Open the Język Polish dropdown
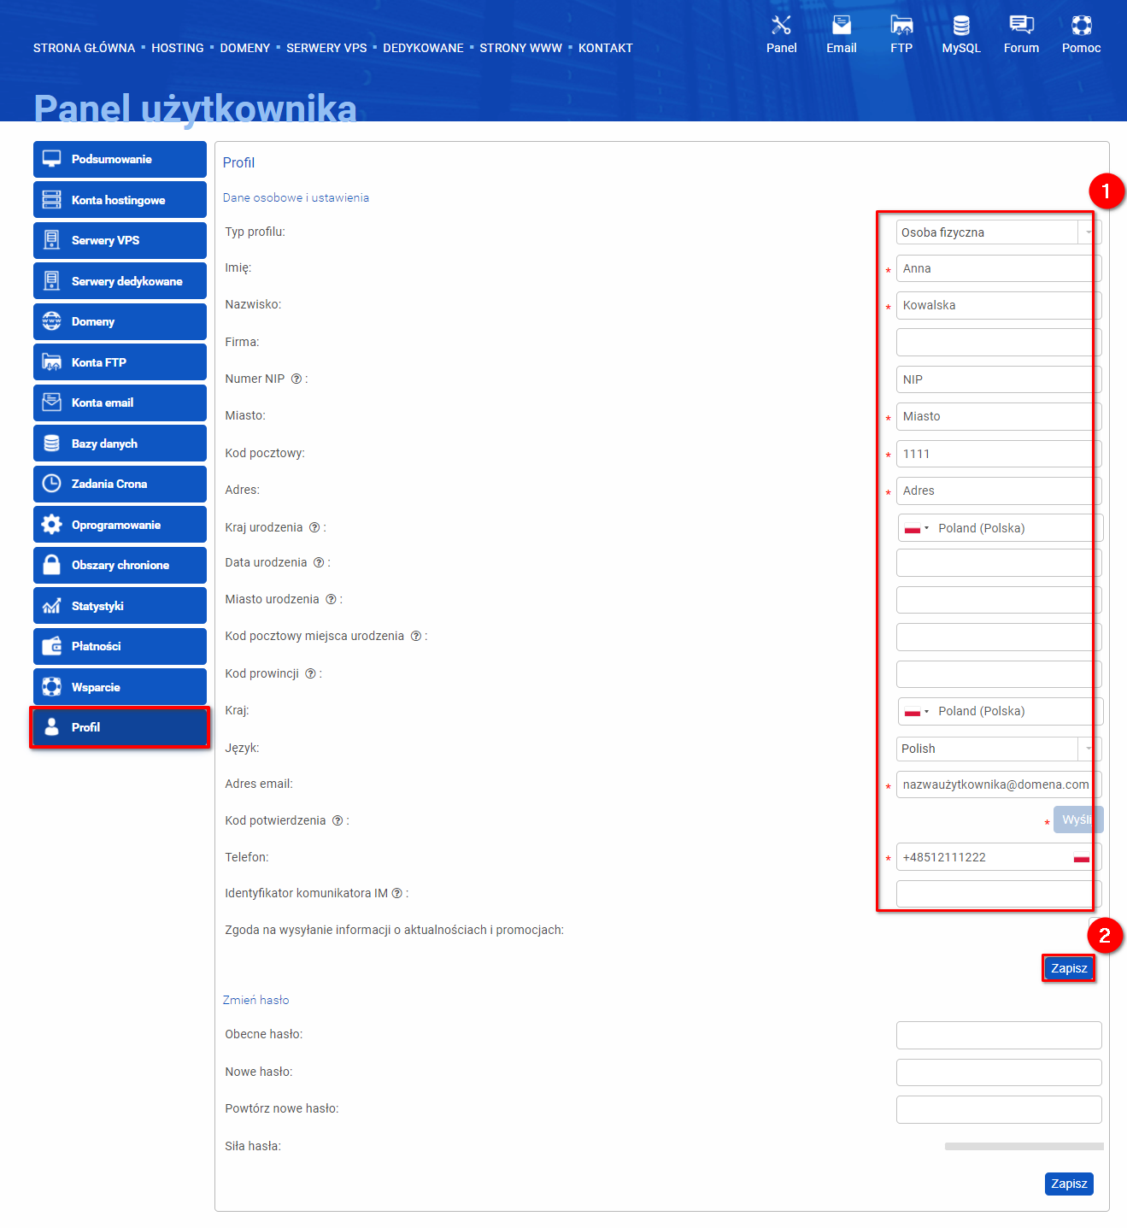The image size is (1127, 1228). tap(999, 749)
